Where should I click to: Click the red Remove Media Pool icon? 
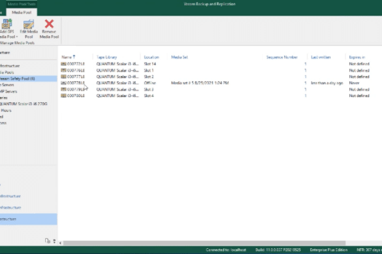coord(49,24)
